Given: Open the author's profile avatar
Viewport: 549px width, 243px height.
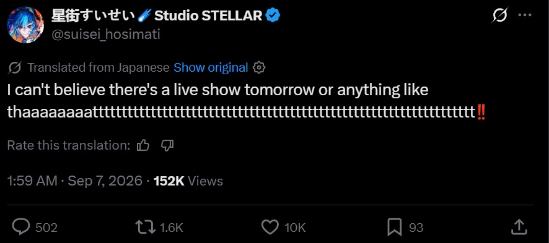Looking at the screenshot, I should pyautogui.click(x=25, y=25).
